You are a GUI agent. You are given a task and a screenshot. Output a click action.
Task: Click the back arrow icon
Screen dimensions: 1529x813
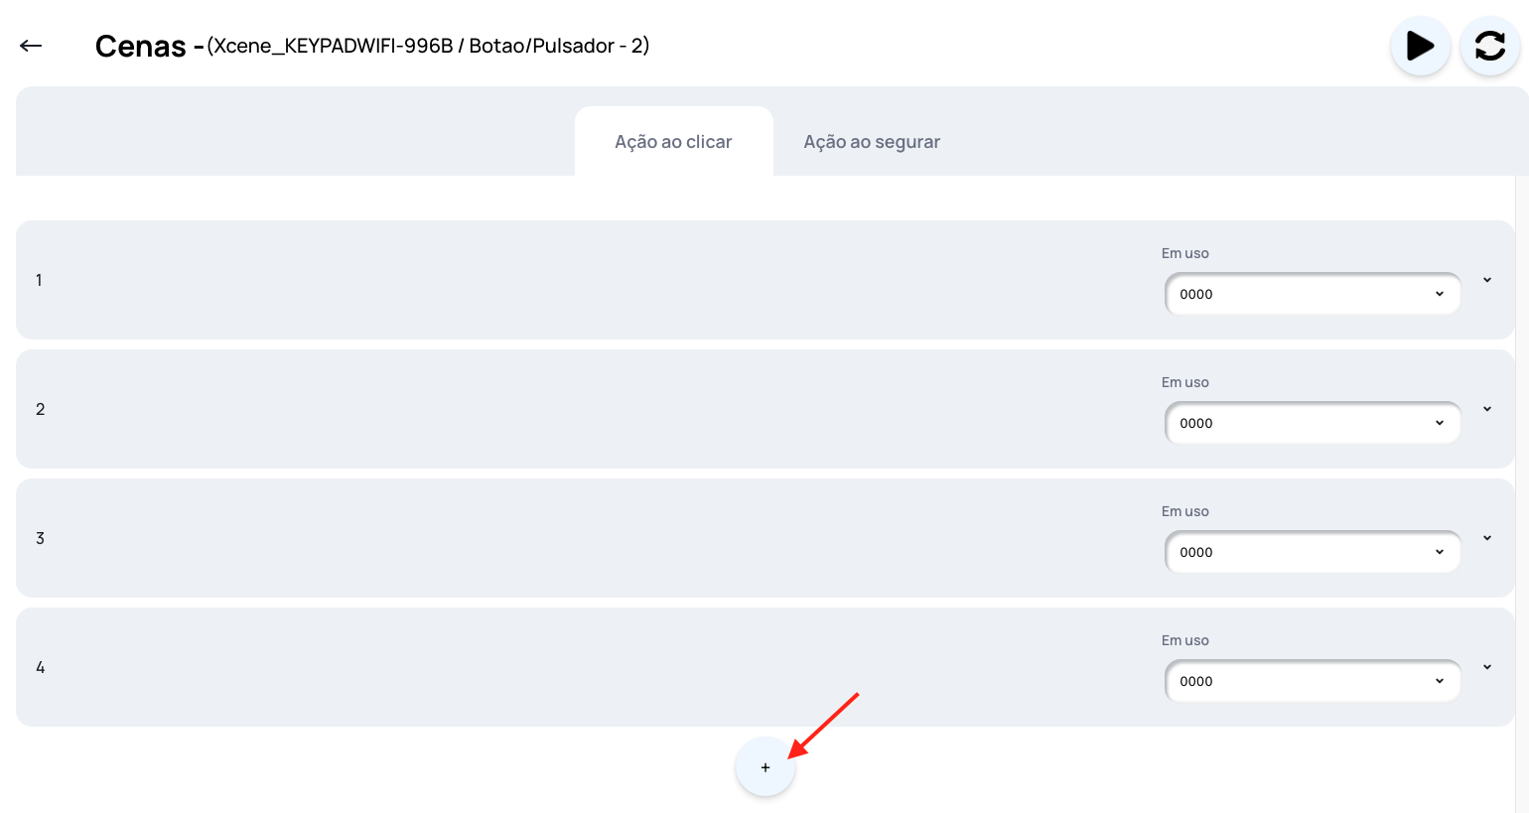pos(31,46)
